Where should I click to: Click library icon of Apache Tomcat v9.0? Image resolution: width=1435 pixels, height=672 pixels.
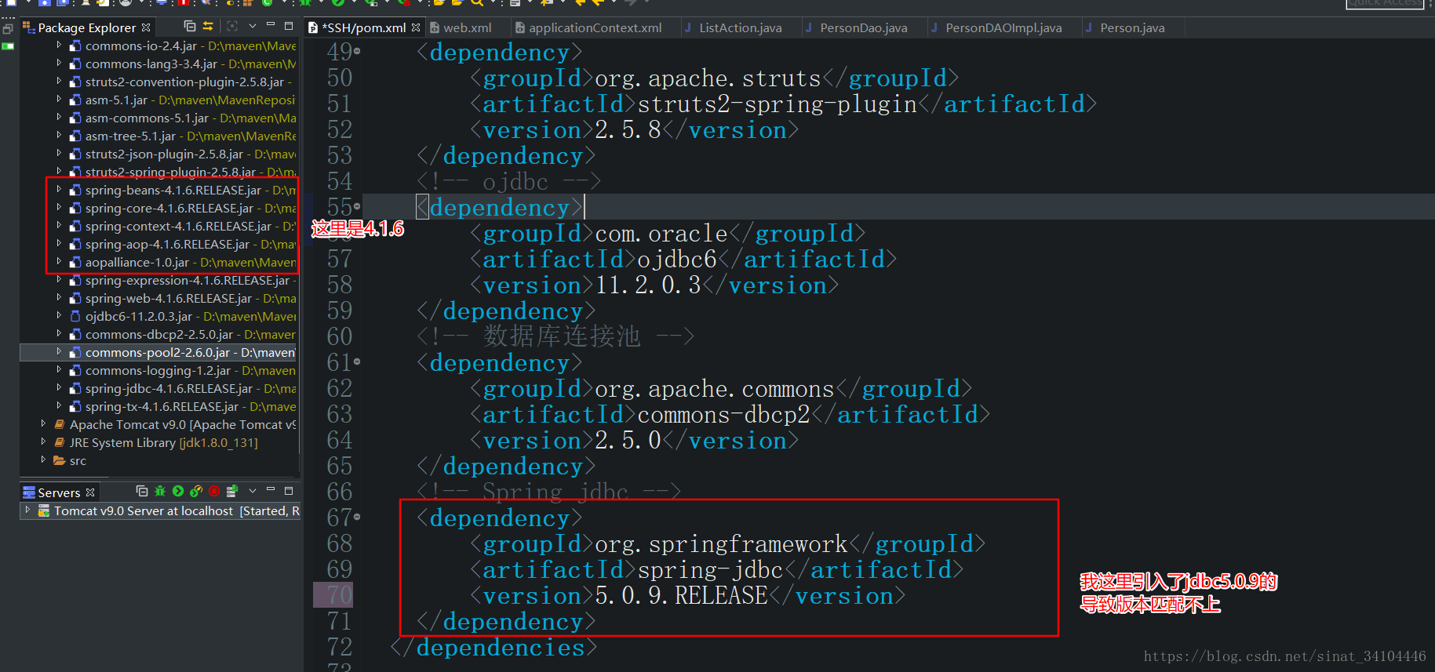pyautogui.click(x=60, y=424)
